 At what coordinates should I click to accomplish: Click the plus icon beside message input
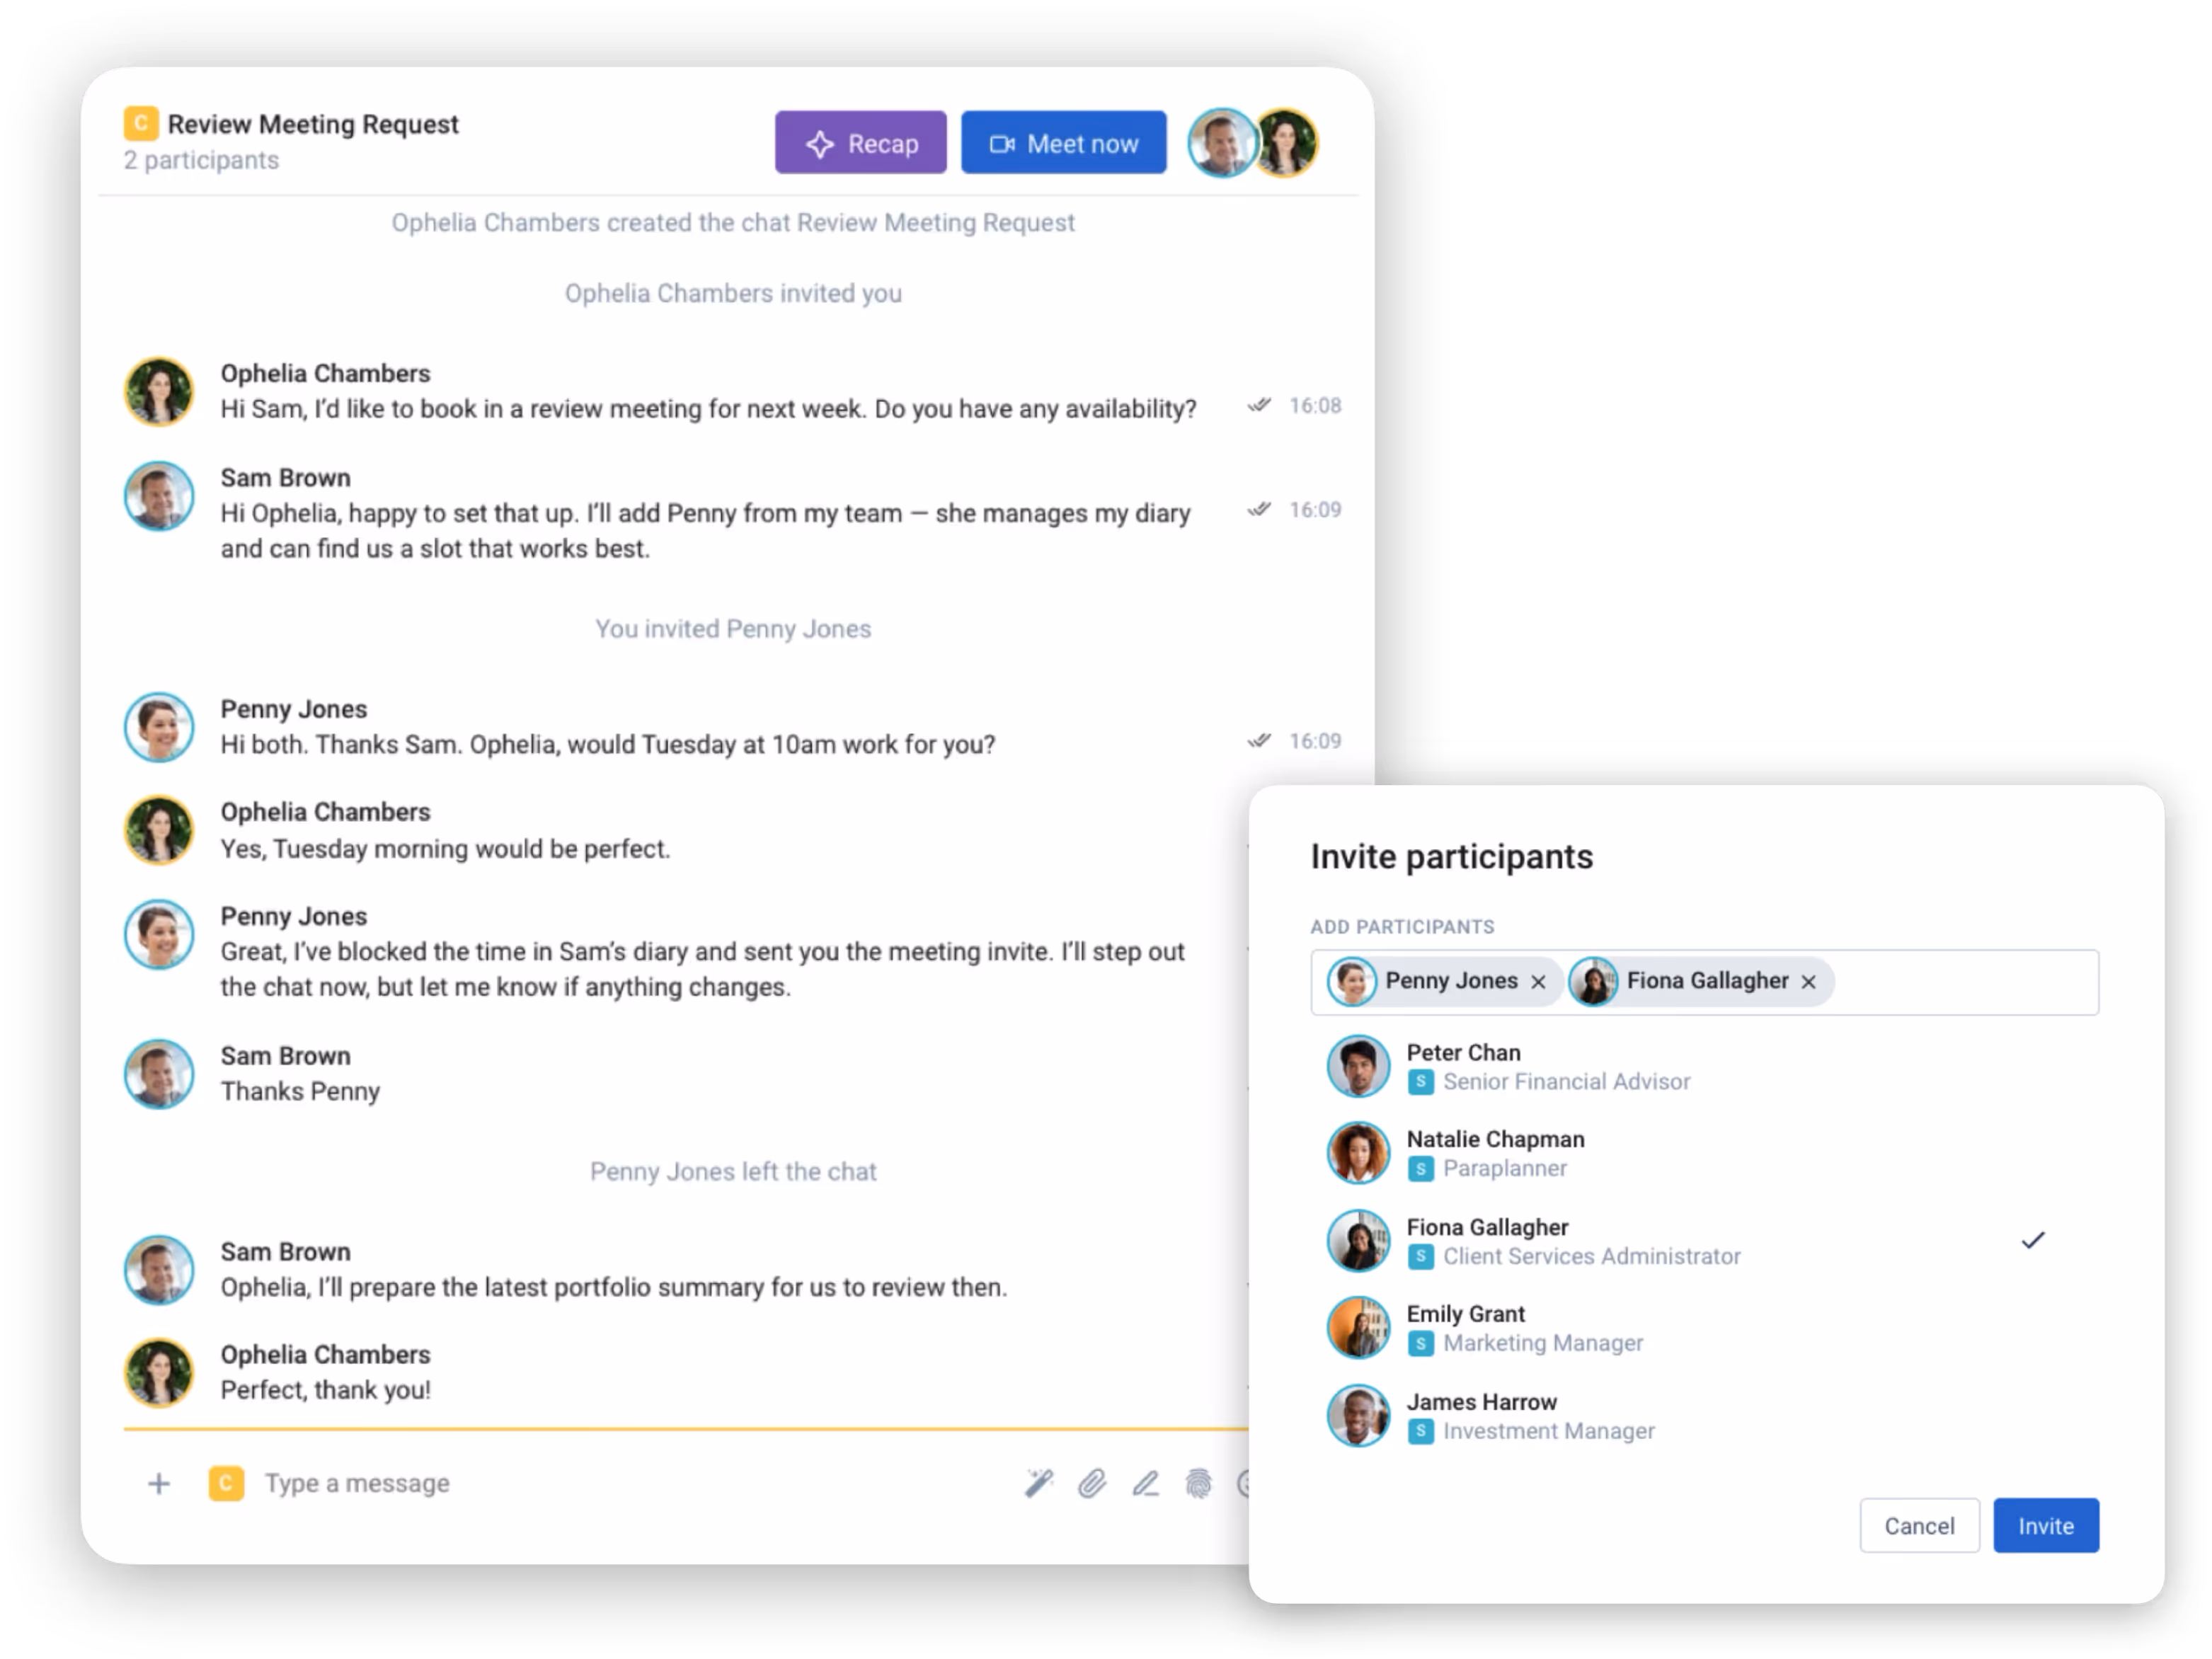[158, 1483]
